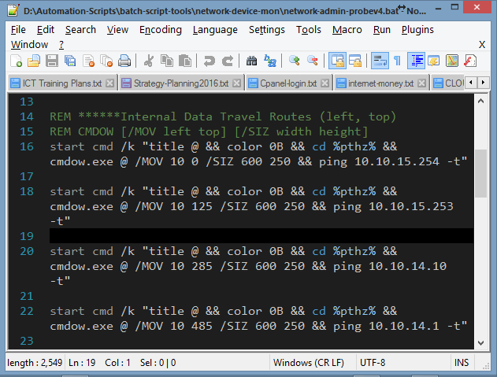Viewport: 497px width, 377px height.
Task: Close the Cpanel-login.txt tab
Action: click(325, 83)
